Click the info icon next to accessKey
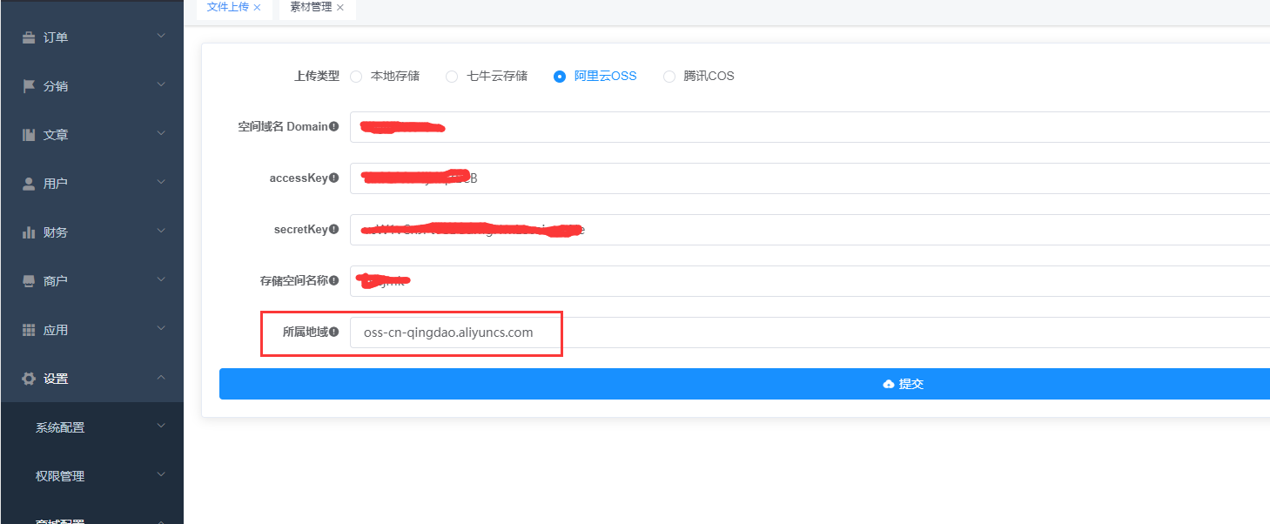The width and height of the screenshot is (1270, 524). click(334, 178)
